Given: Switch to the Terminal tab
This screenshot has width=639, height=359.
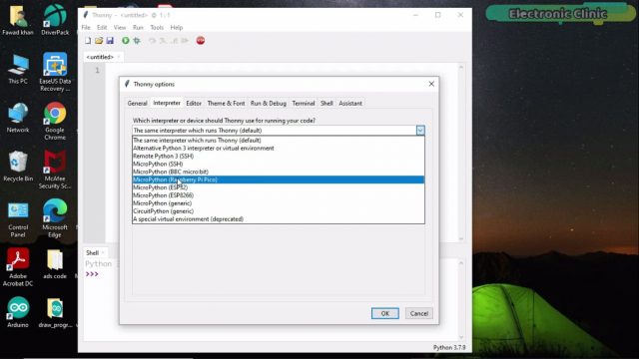Looking at the screenshot, I should click(x=304, y=104).
